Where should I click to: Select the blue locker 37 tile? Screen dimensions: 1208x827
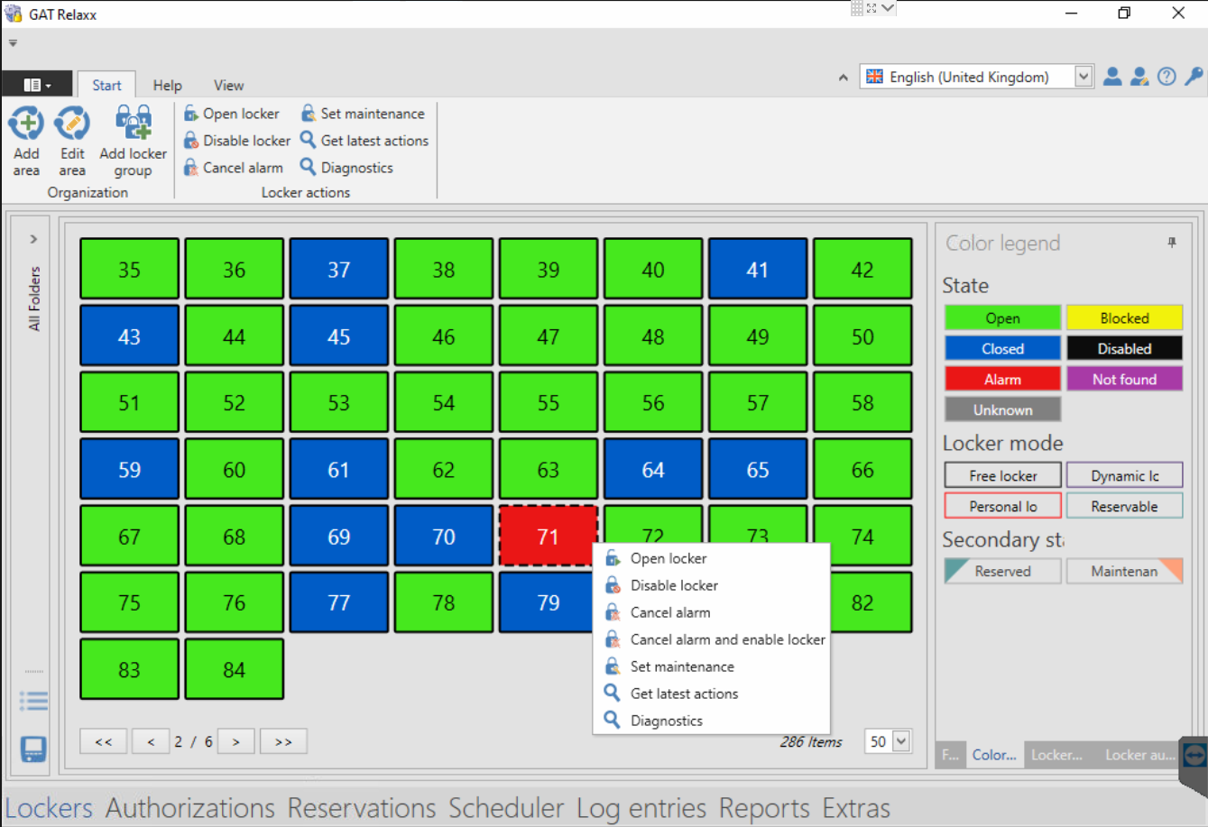[x=339, y=269]
